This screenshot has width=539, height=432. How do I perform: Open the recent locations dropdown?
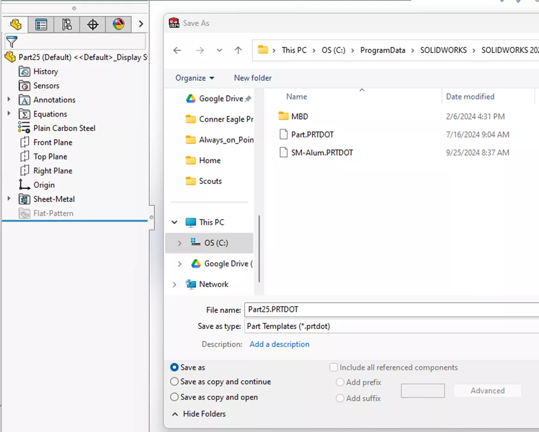(219, 51)
